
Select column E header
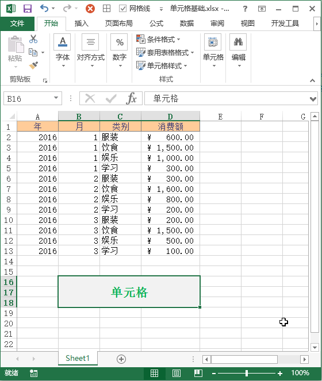pos(221,117)
